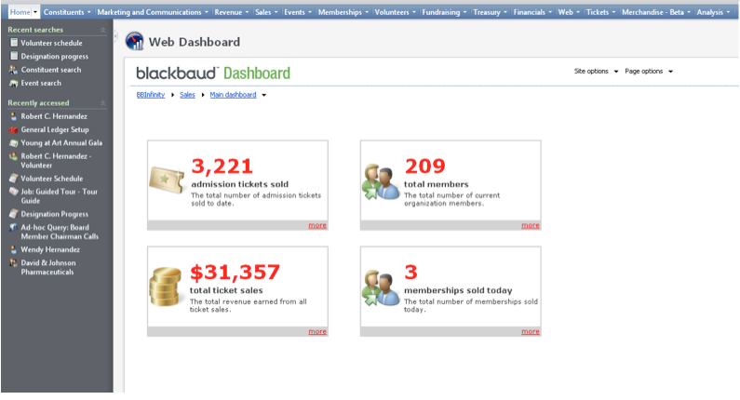Click the General Ledger Setup icon
Viewport: 740px width, 400px height.
14,129
